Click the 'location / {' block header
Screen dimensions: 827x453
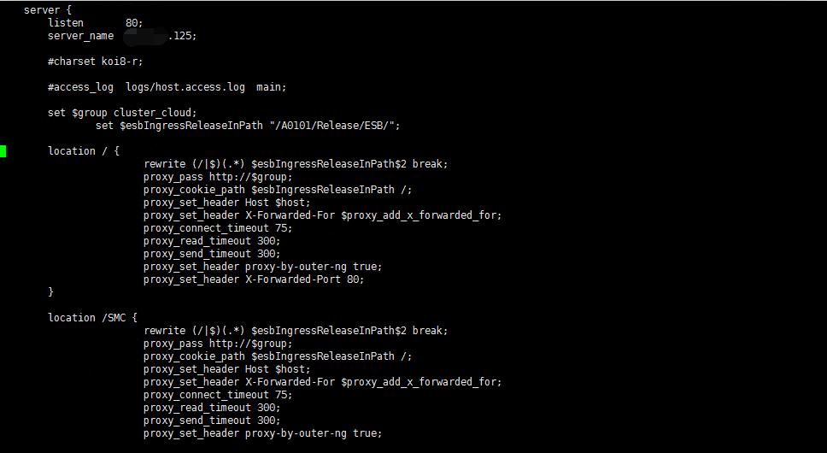tap(84, 150)
